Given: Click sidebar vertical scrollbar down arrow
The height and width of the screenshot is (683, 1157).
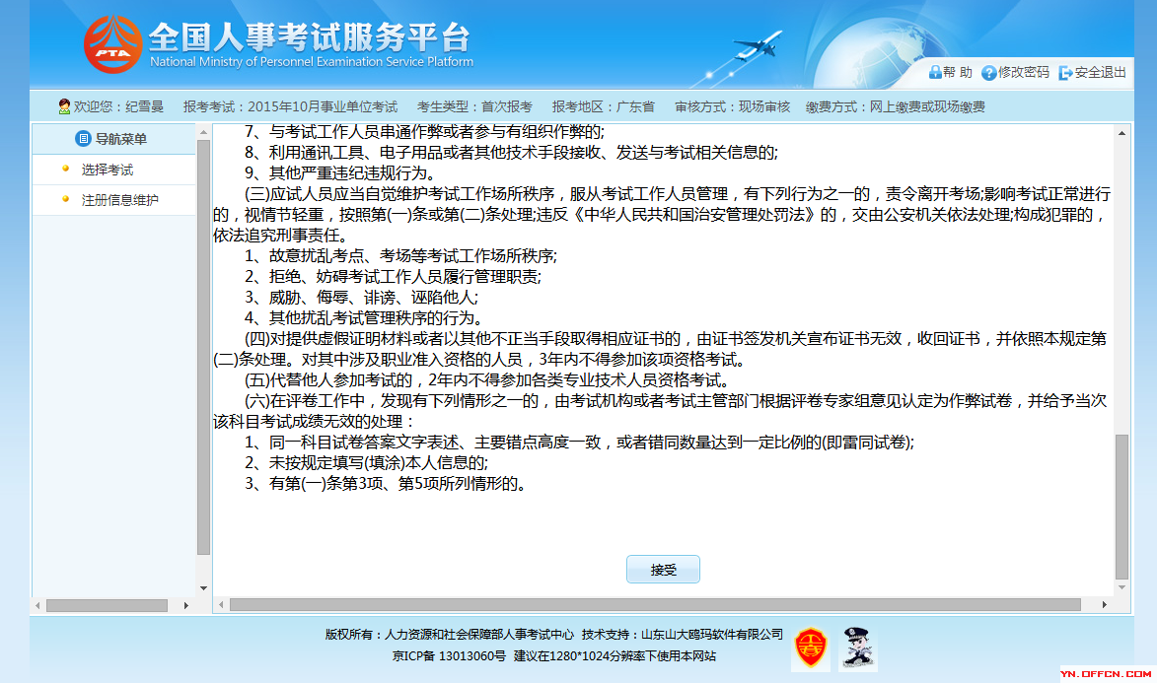Looking at the screenshot, I should (203, 587).
